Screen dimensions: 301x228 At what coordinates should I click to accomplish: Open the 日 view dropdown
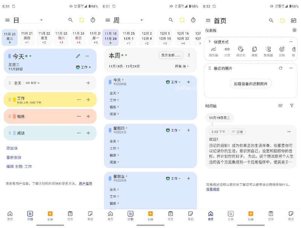[x=41, y=20]
